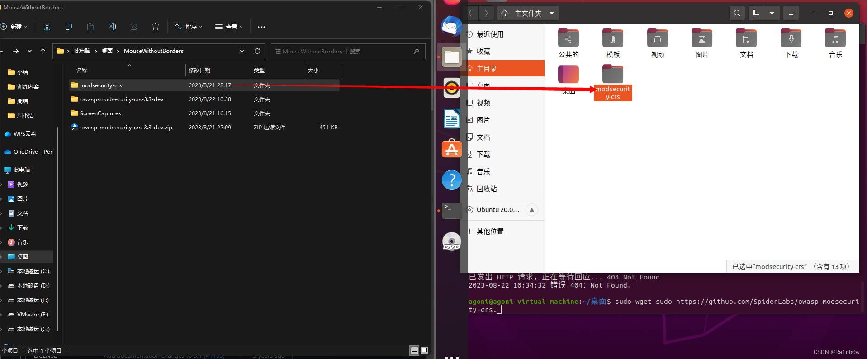The width and height of the screenshot is (867, 359).
Task: Eject the Ubuntu 20.0... disc
Action: point(532,210)
